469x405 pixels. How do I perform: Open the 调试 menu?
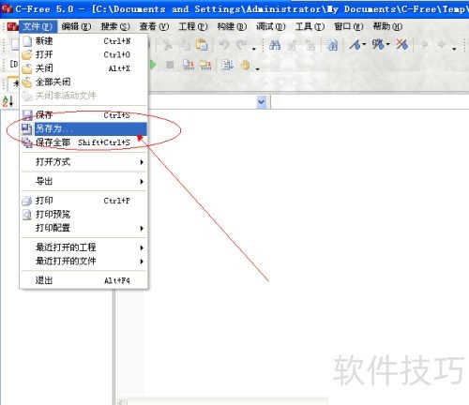click(x=271, y=26)
